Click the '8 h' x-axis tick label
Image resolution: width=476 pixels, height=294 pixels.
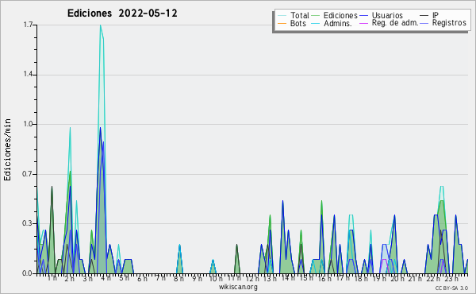(178, 278)
